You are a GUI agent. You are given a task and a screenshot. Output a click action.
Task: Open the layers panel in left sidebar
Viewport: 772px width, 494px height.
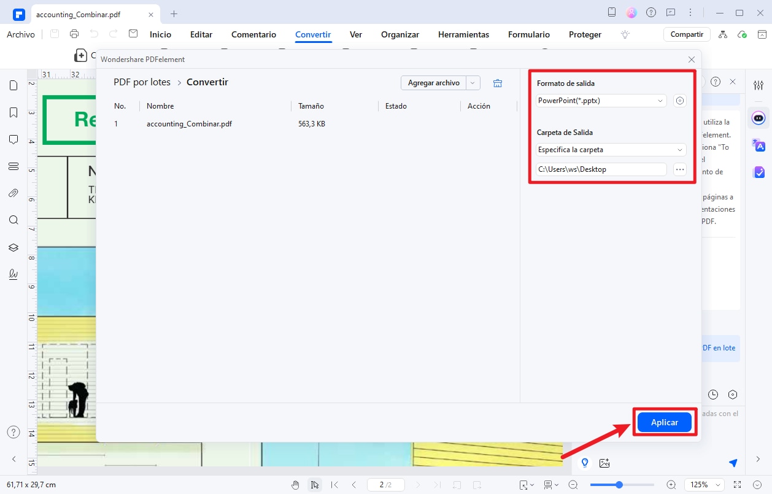(x=14, y=247)
